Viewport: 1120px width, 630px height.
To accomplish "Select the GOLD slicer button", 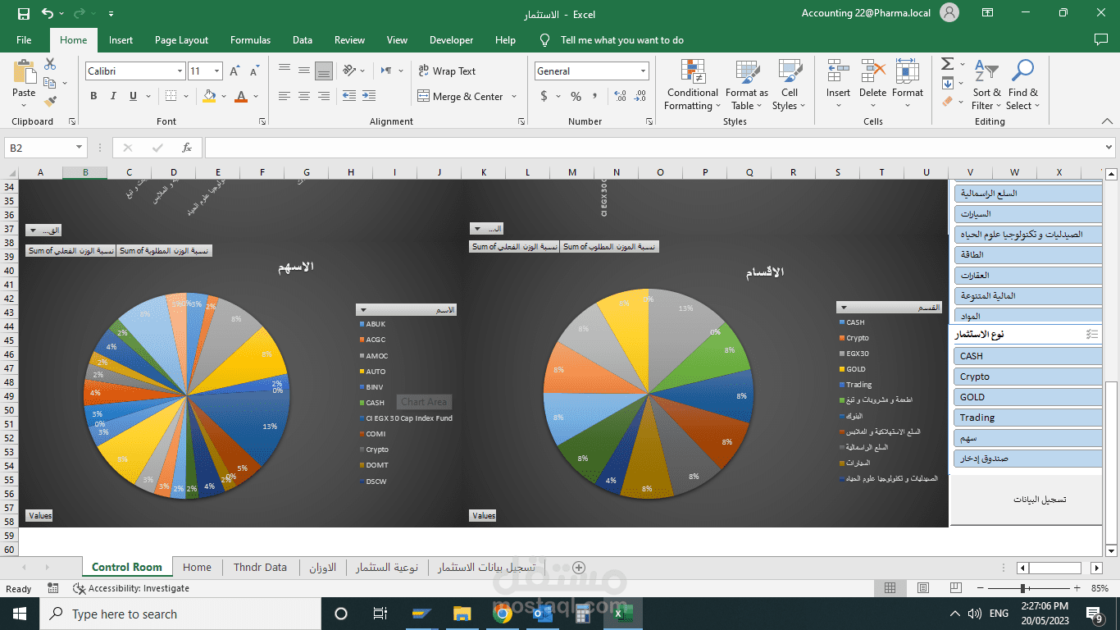I will (x=1028, y=397).
